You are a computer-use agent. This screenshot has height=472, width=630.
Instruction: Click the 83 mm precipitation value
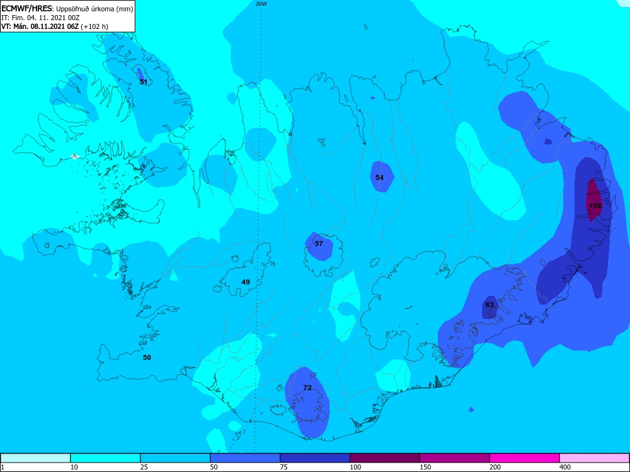[490, 305]
